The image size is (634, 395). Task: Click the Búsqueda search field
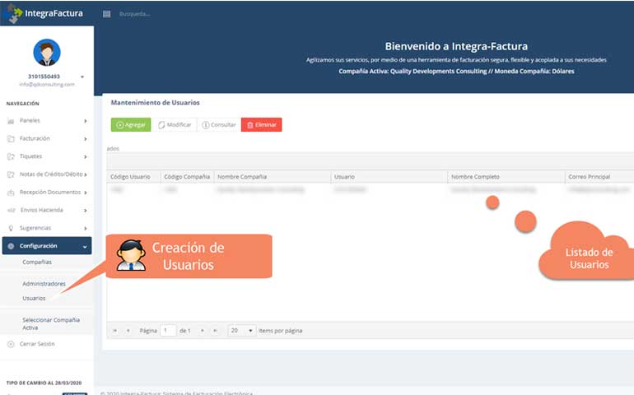point(135,14)
